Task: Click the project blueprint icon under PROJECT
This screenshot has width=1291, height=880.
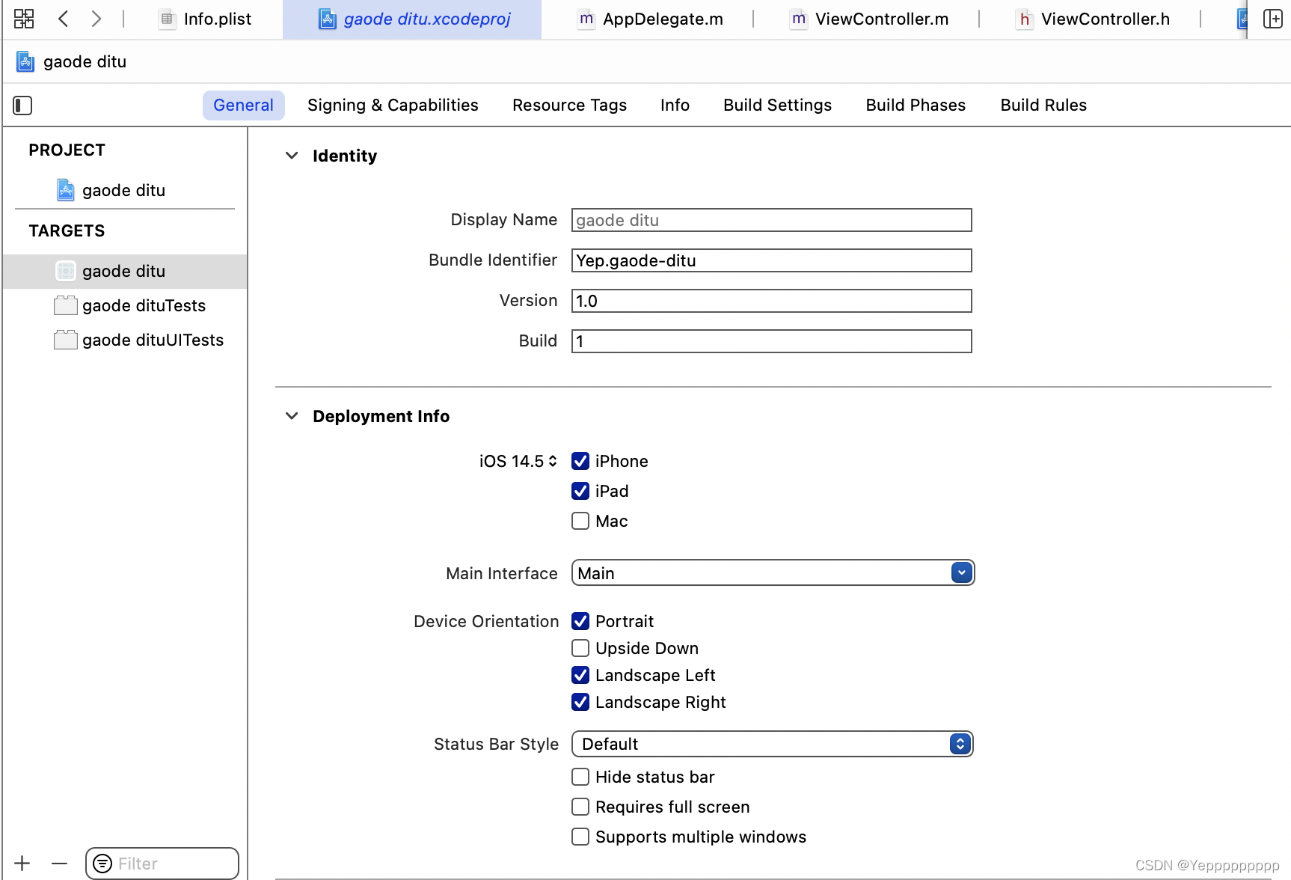Action: (x=66, y=190)
